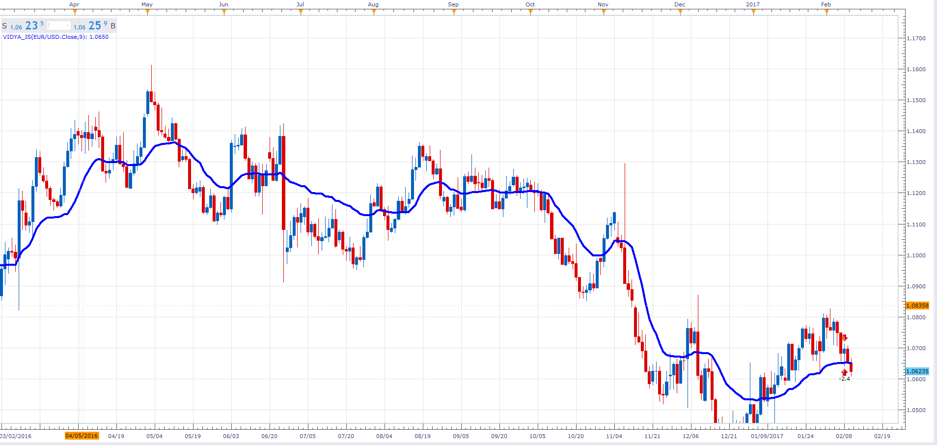Click the B buy button
This screenshot has height=445, width=937.
tap(113, 26)
